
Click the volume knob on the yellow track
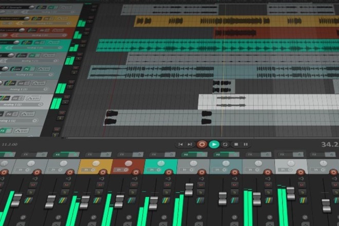[x=27, y=18]
